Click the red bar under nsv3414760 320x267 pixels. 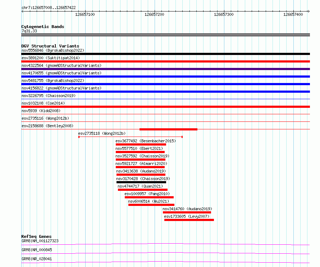[187, 212]
